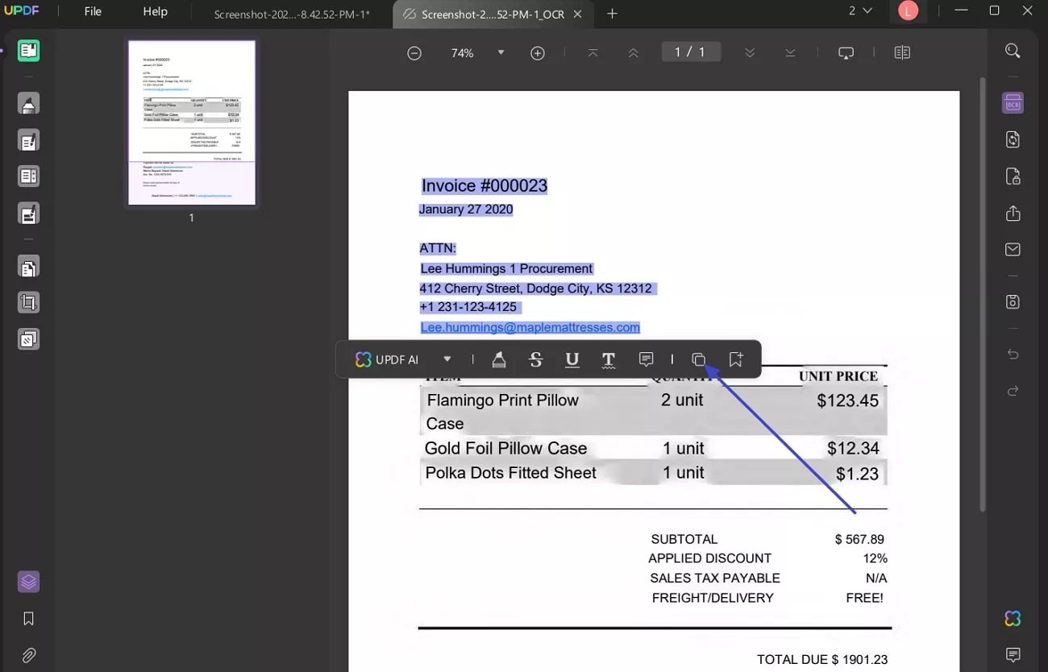
Task: Send the file by email icon
Action: [x=1013, y=250]
